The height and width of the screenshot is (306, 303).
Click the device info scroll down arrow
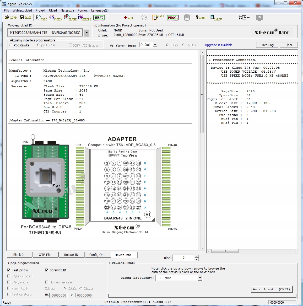pyautogui.click(x=202, y=248)
